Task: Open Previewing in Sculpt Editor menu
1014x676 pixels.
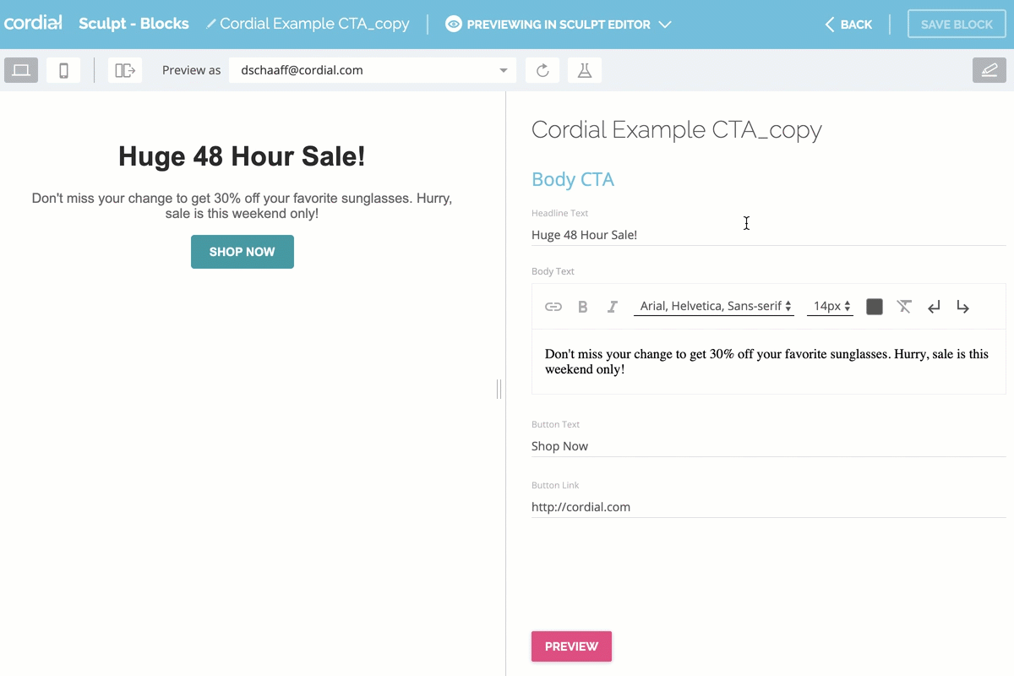Action: (559, 25)
